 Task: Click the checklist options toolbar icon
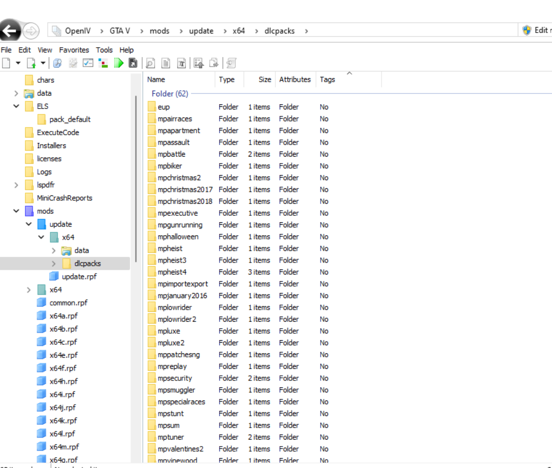[88, 63]
